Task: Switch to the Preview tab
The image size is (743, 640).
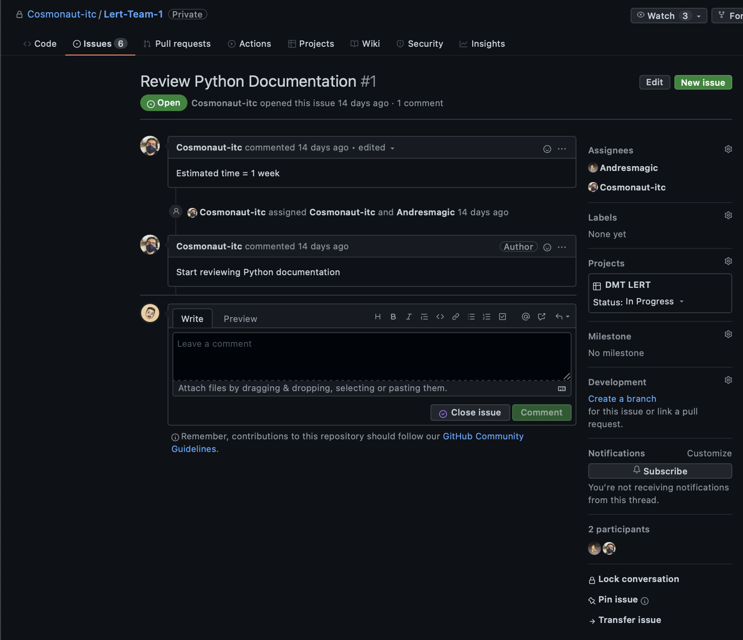Action: pos(240,319)
